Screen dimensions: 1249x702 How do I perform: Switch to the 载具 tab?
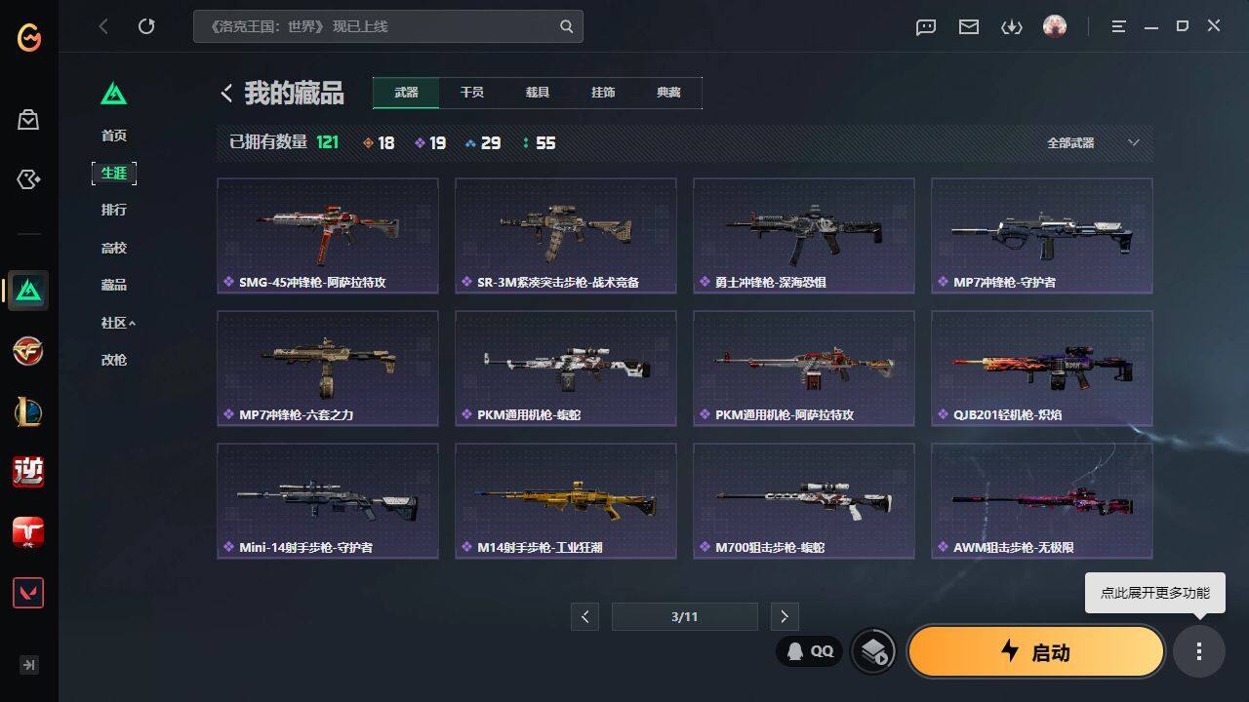point(538,93)
